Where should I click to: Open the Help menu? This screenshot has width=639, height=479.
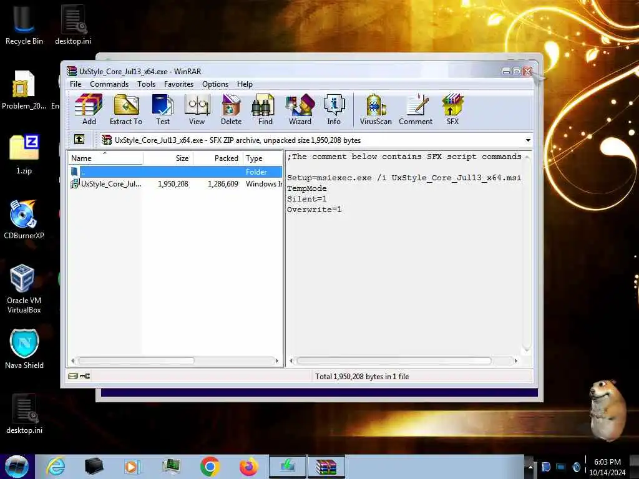(245, 84)
